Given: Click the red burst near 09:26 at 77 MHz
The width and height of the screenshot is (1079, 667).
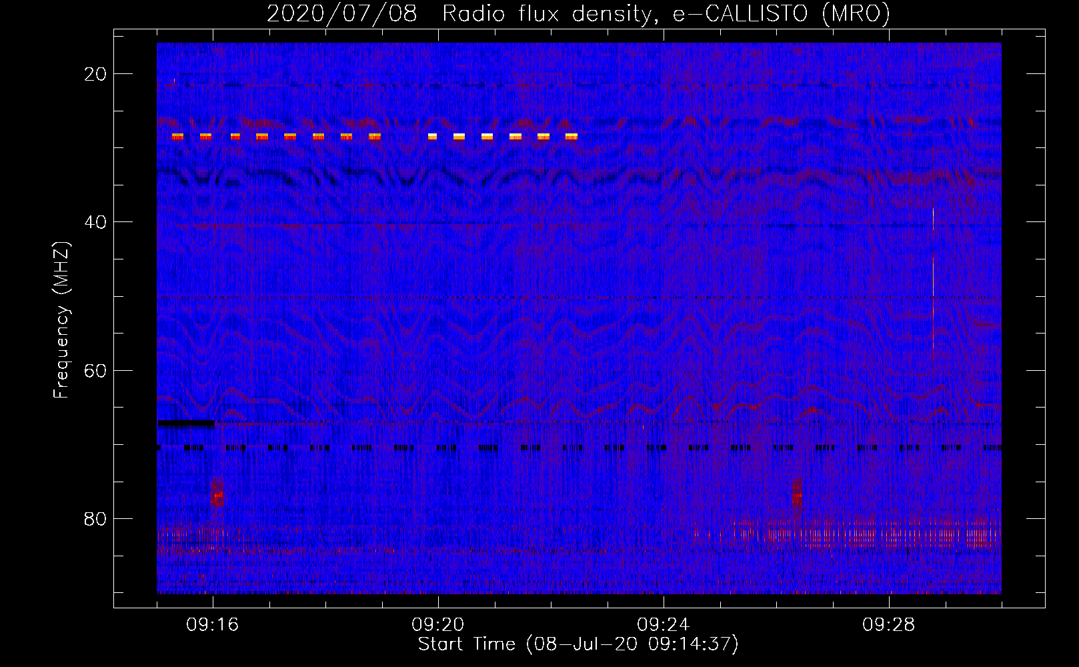Looking at the screenshot, I should [797, 495].
